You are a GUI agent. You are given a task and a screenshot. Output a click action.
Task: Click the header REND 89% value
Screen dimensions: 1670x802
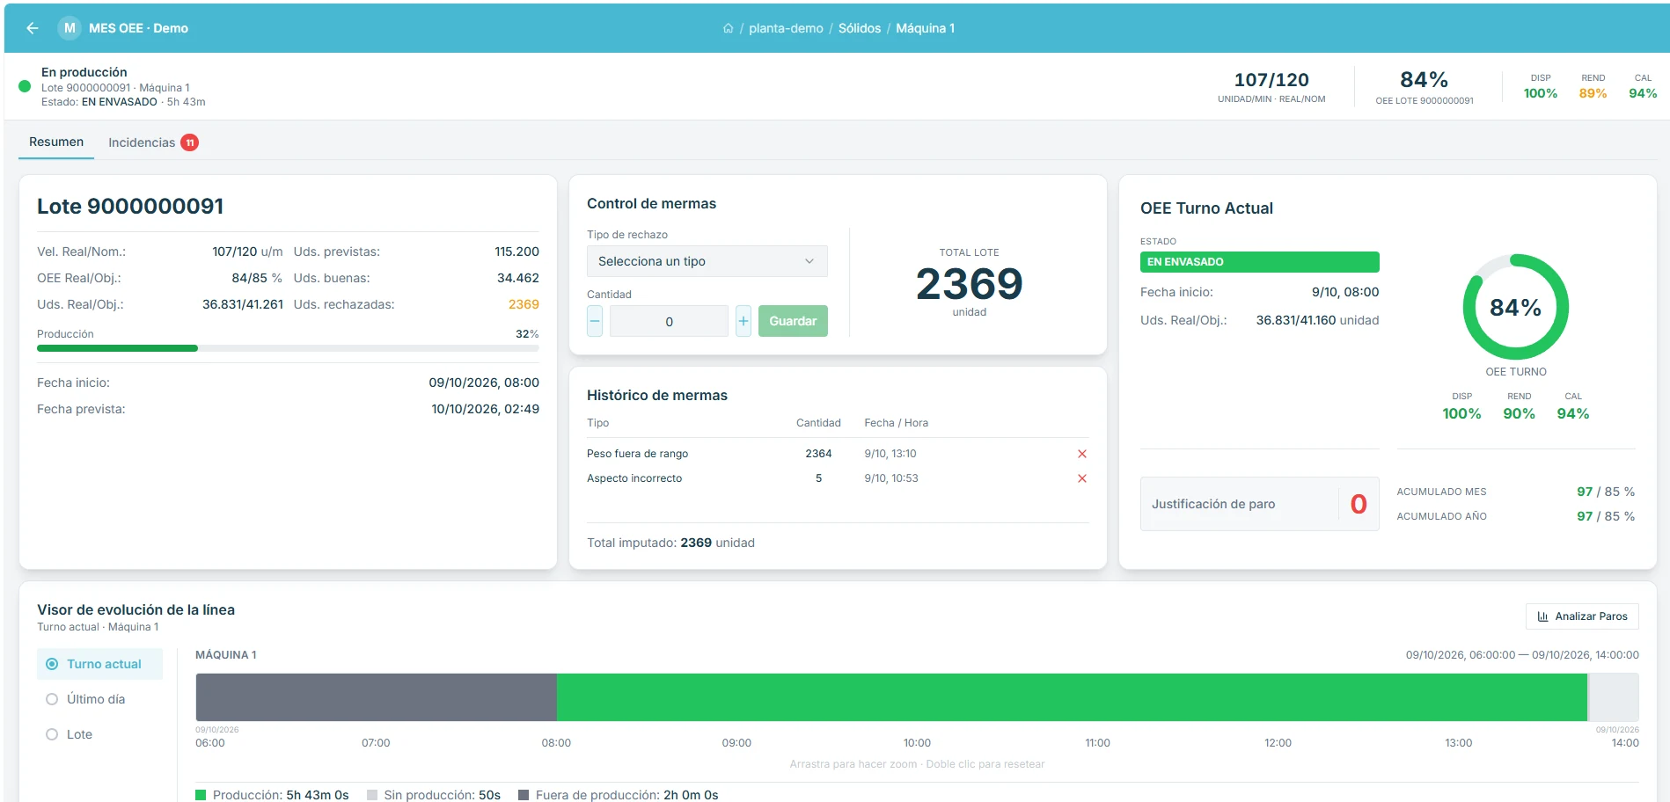pyautogui.click(x=1593, y=93)
